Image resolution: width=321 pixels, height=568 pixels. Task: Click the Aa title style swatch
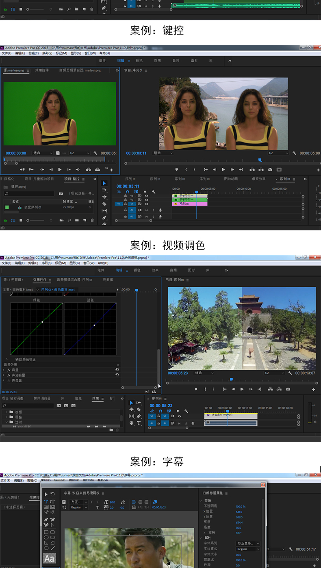[x=50, y=558]
